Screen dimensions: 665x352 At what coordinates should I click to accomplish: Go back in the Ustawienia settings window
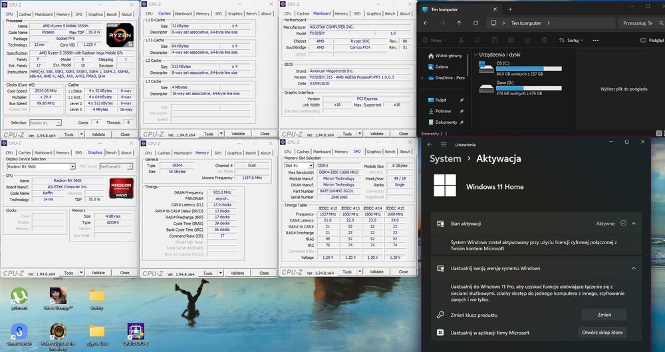[430, 144]
